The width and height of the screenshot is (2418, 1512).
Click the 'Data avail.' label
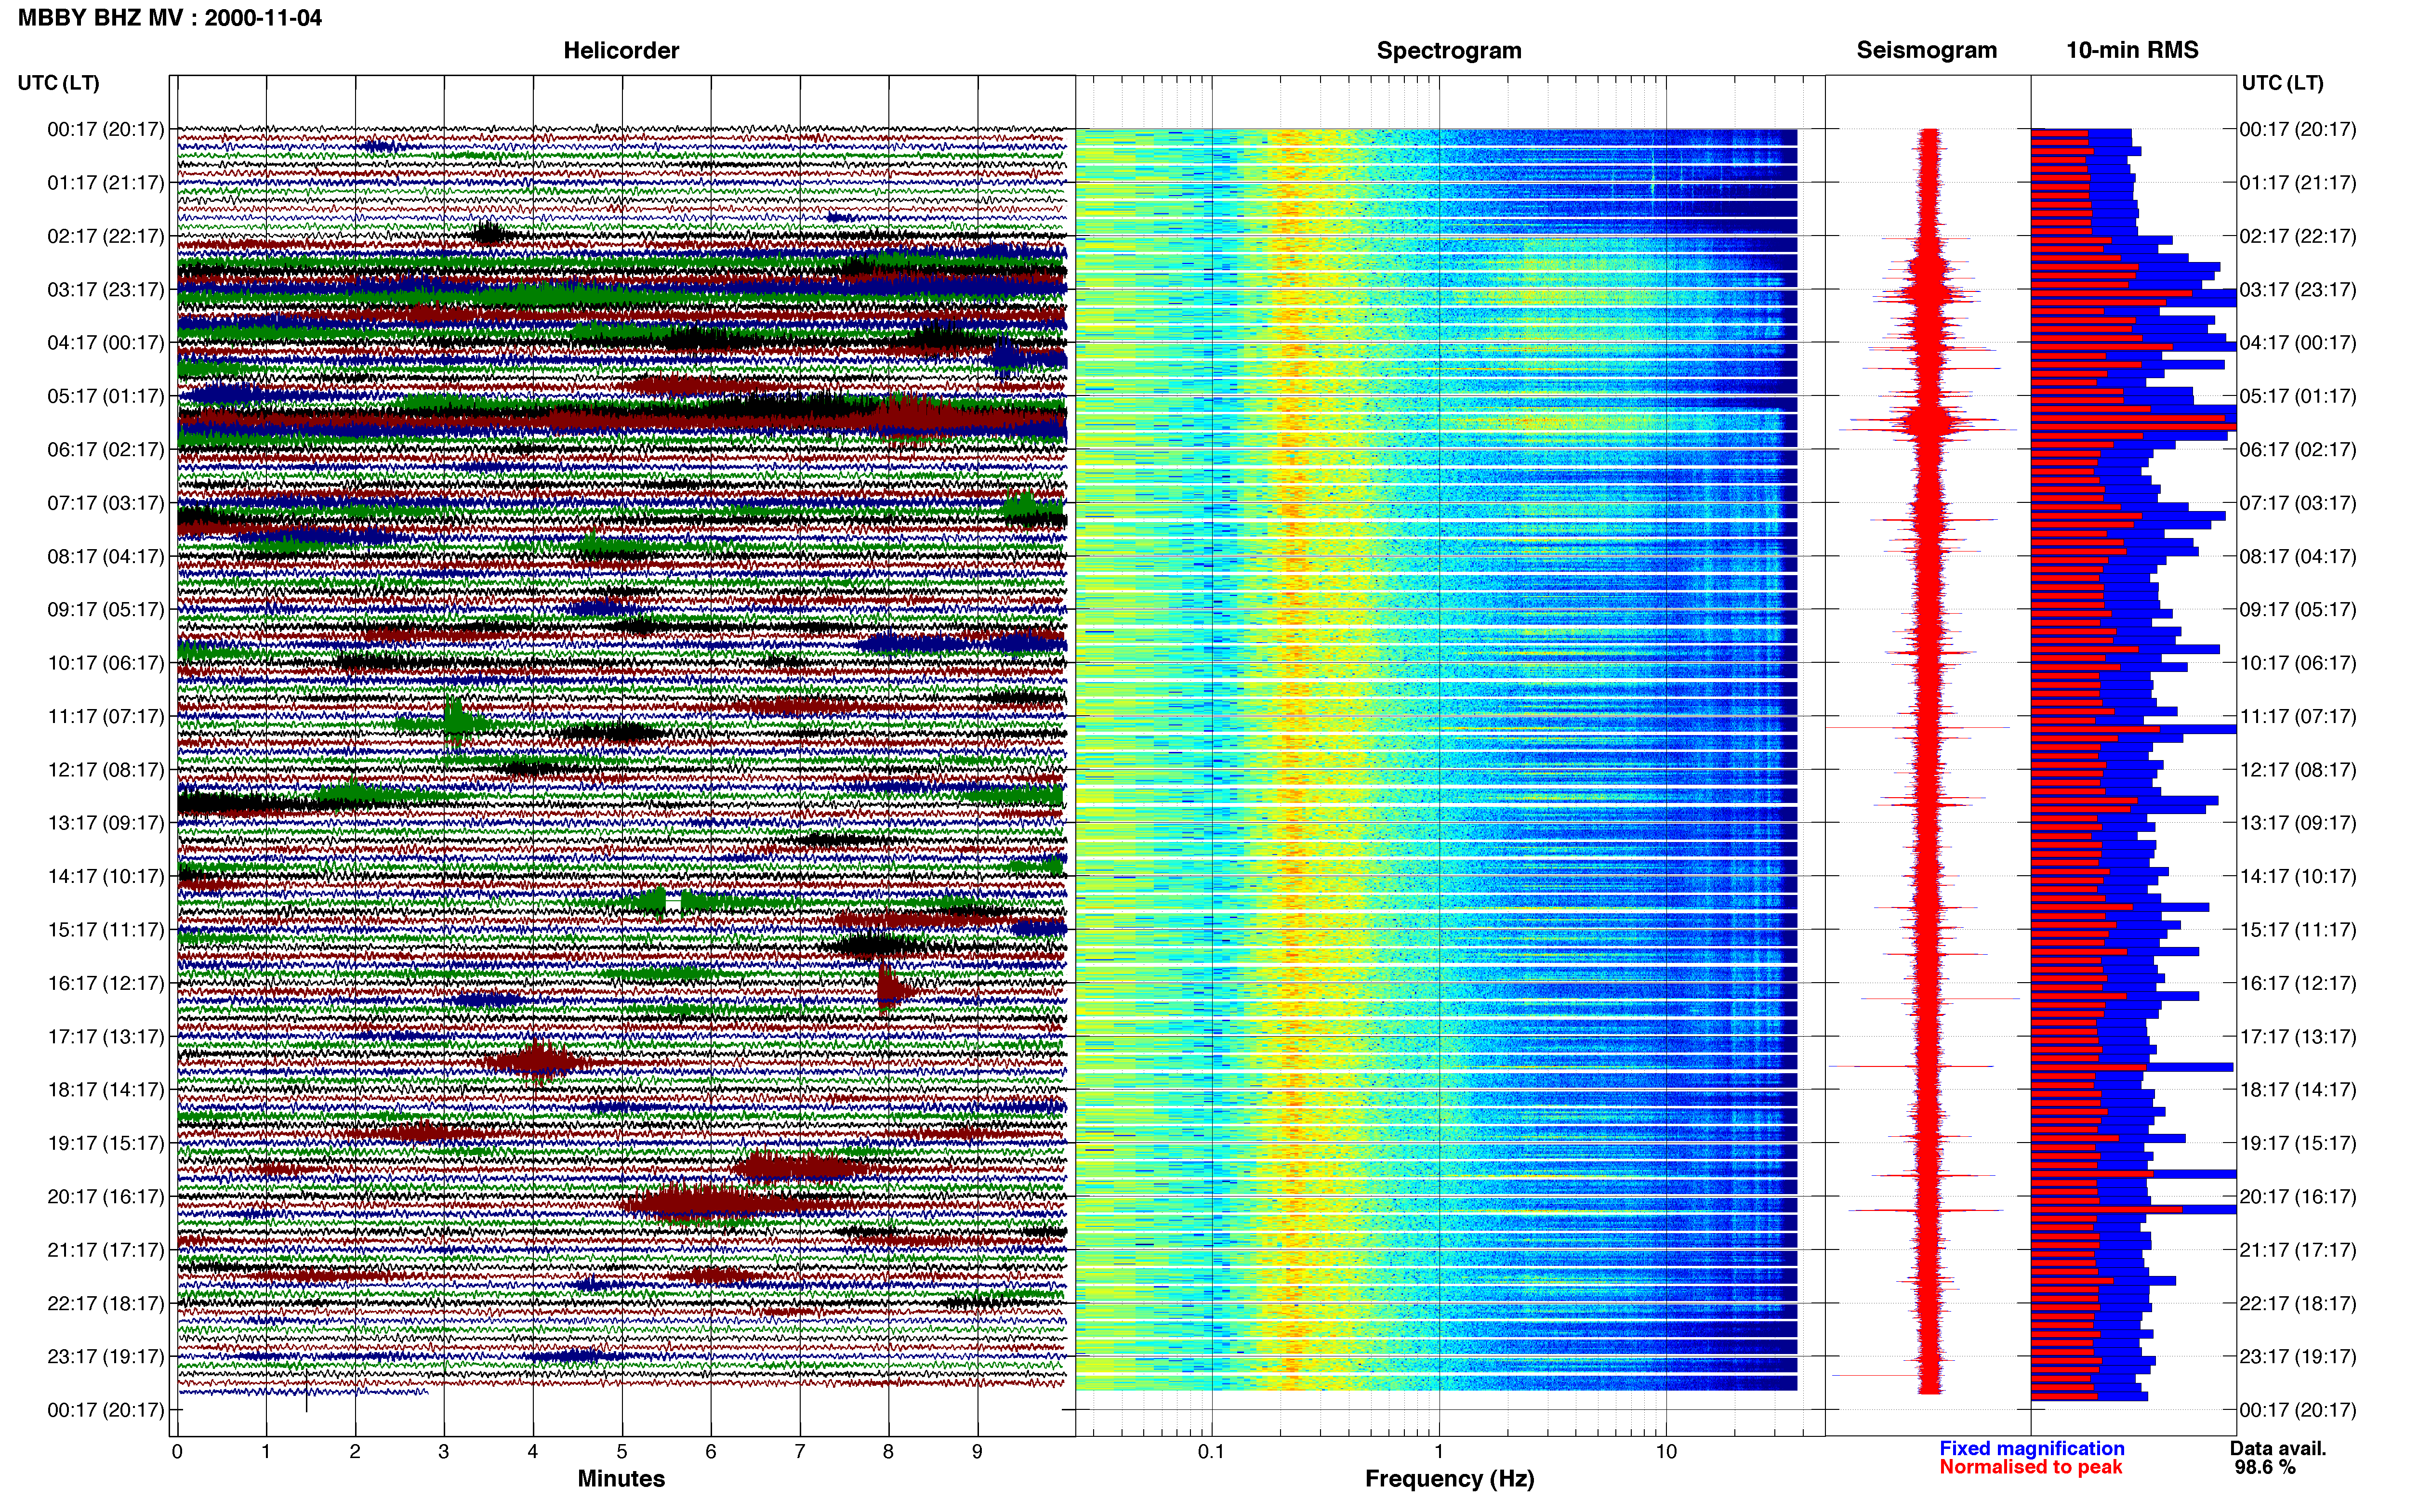2278,1449
